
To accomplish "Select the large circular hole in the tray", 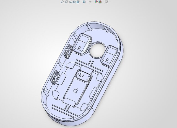I will [98, 50].
